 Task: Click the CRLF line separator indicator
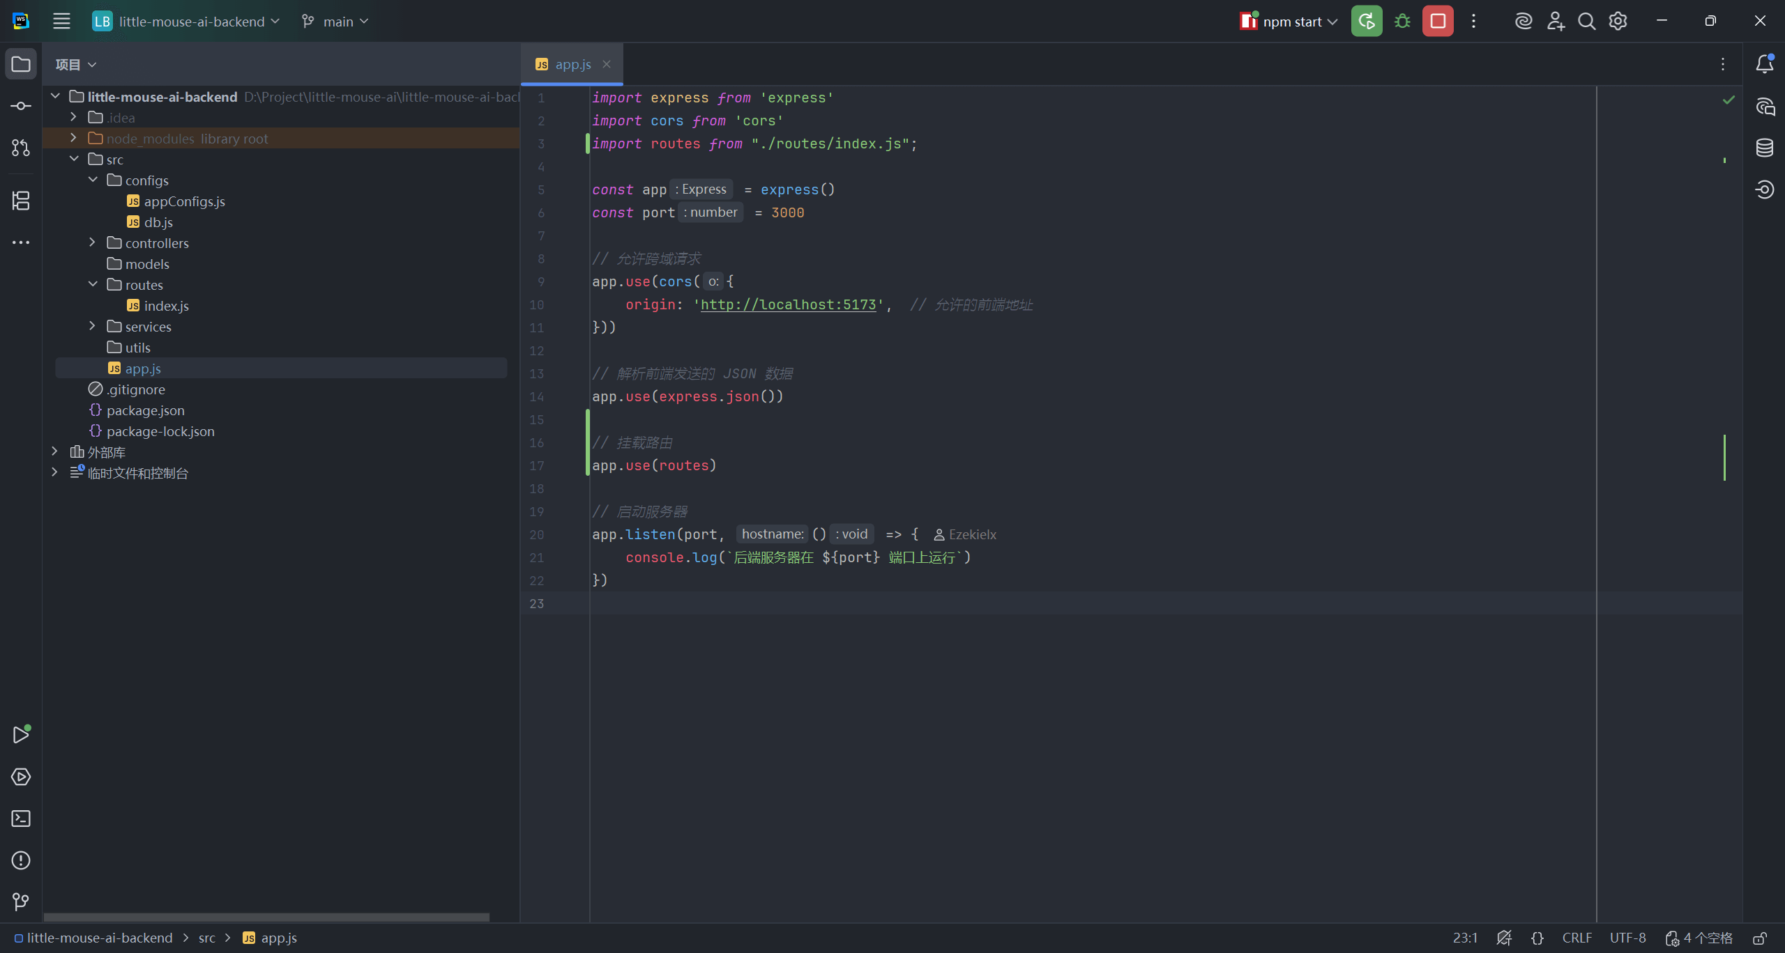click(1577, 938)
